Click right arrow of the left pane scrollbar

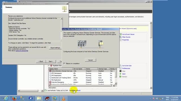pos(42,91)
